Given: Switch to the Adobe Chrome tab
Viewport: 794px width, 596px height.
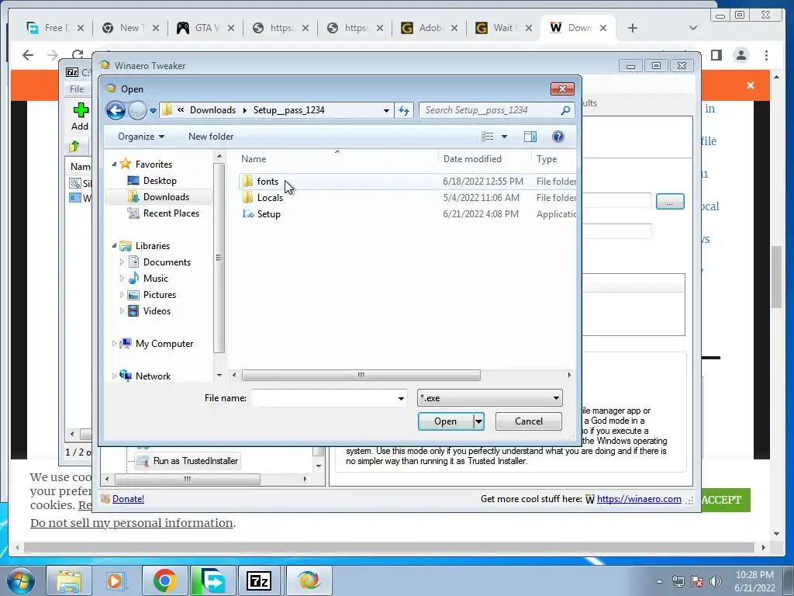Looking at the screenshot, I should click(x=428, y=28).
